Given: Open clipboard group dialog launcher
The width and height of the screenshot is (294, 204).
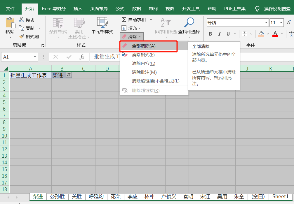Looking at the screenshot, I should (x=43, y=45).
